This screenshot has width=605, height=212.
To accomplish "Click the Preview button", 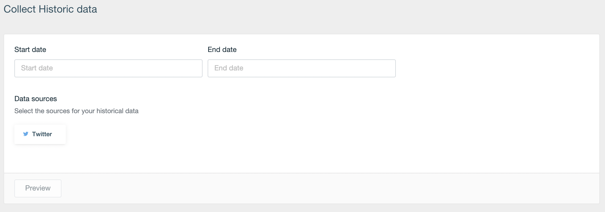I will pos(38,188).
